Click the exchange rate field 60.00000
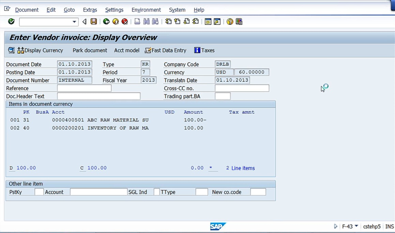 [x=252, y=72]
